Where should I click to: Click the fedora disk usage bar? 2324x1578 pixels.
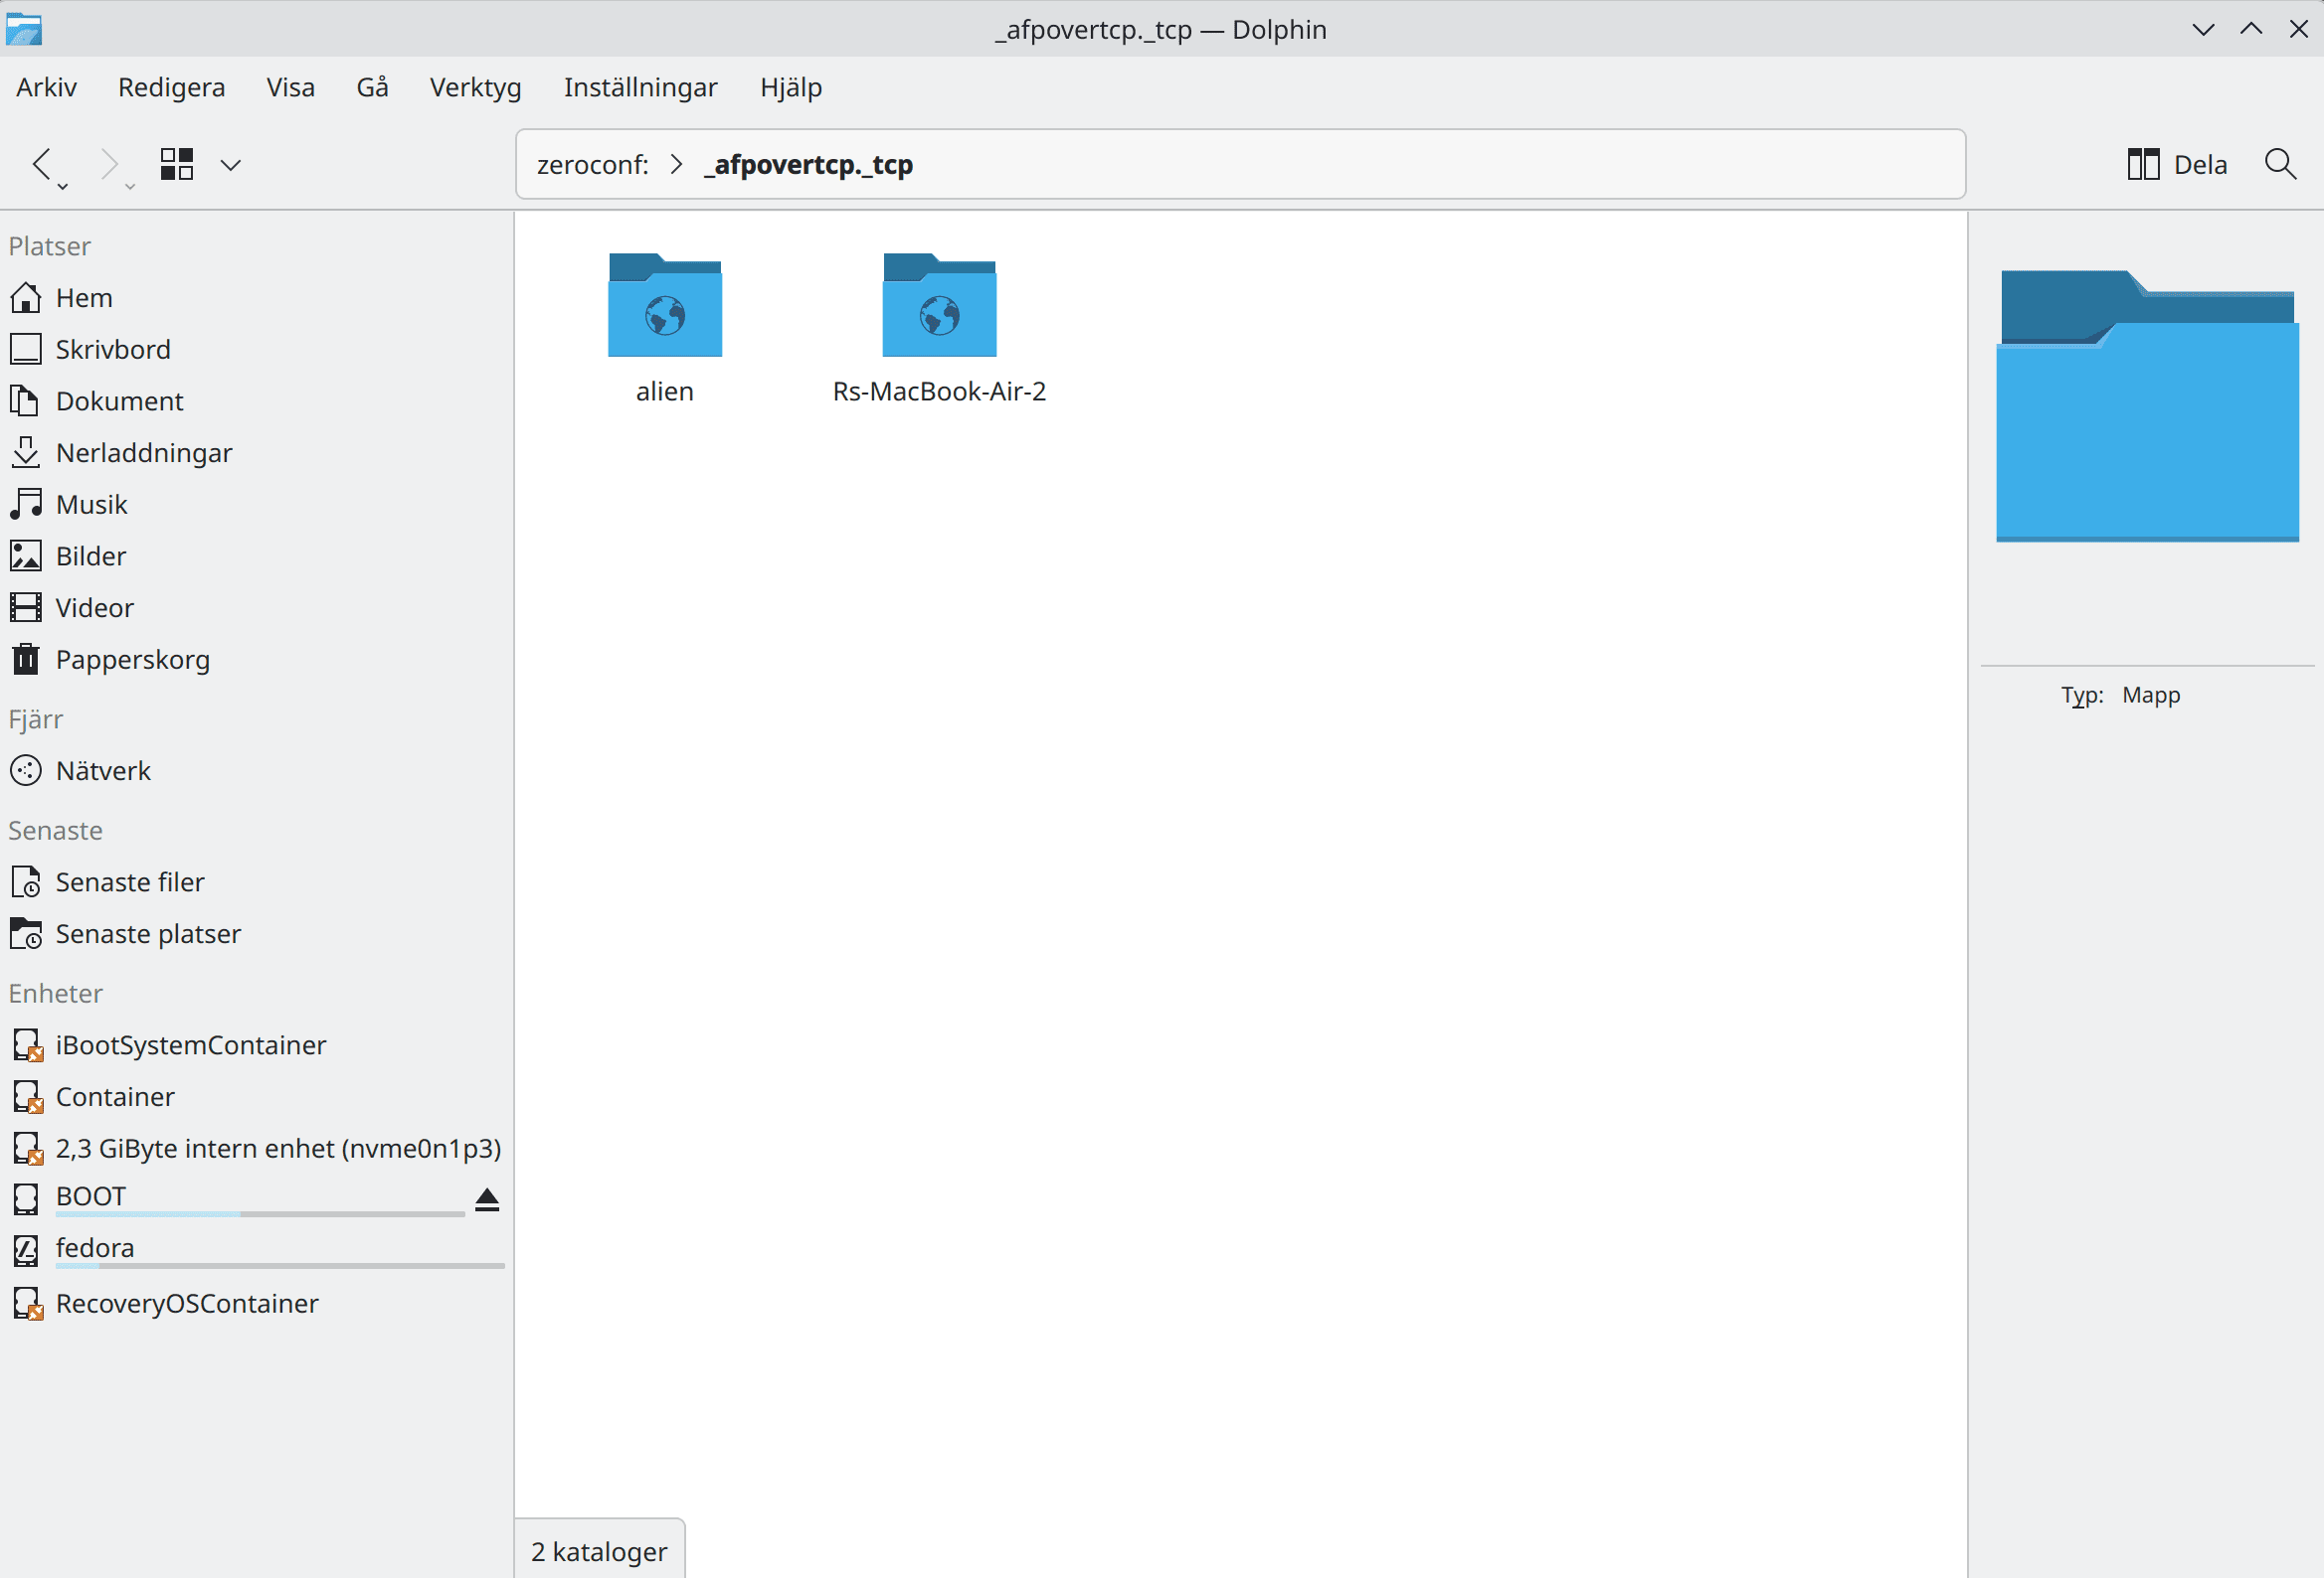pyautogui.click(x=280, y=1265)
